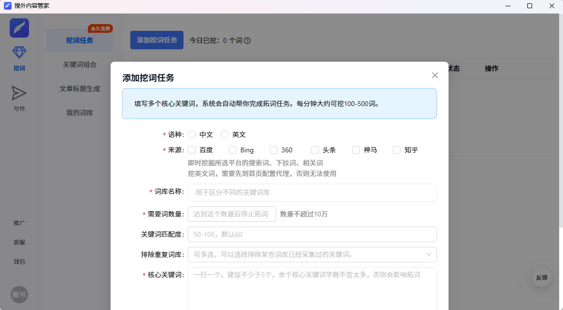Close the 添加挖词任务 dialog with X
This screenshot has height=310, width=563.
click(435, 75)
